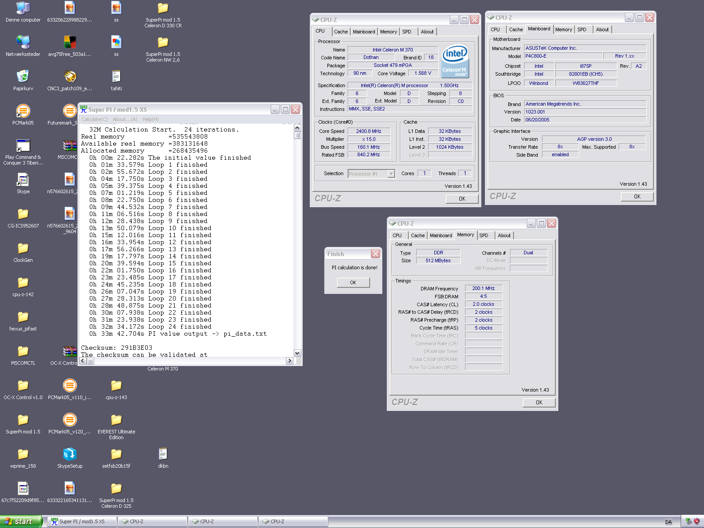Click OK in the Finish dialog
Screen dimensions: 704x528
(353, 282)
